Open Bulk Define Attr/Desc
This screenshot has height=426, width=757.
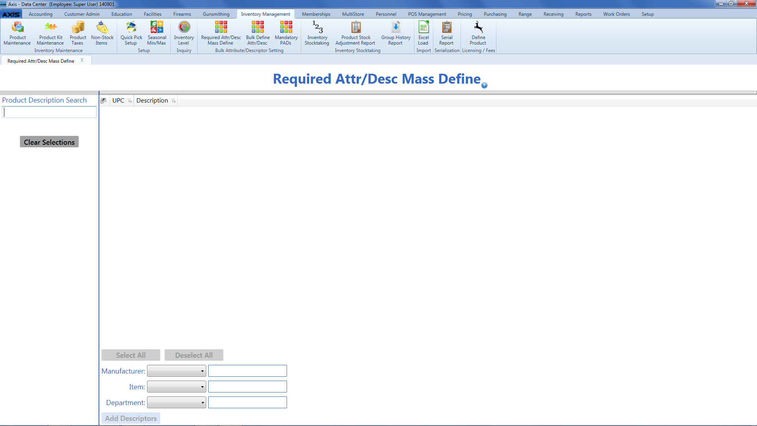tap(257, 33)
